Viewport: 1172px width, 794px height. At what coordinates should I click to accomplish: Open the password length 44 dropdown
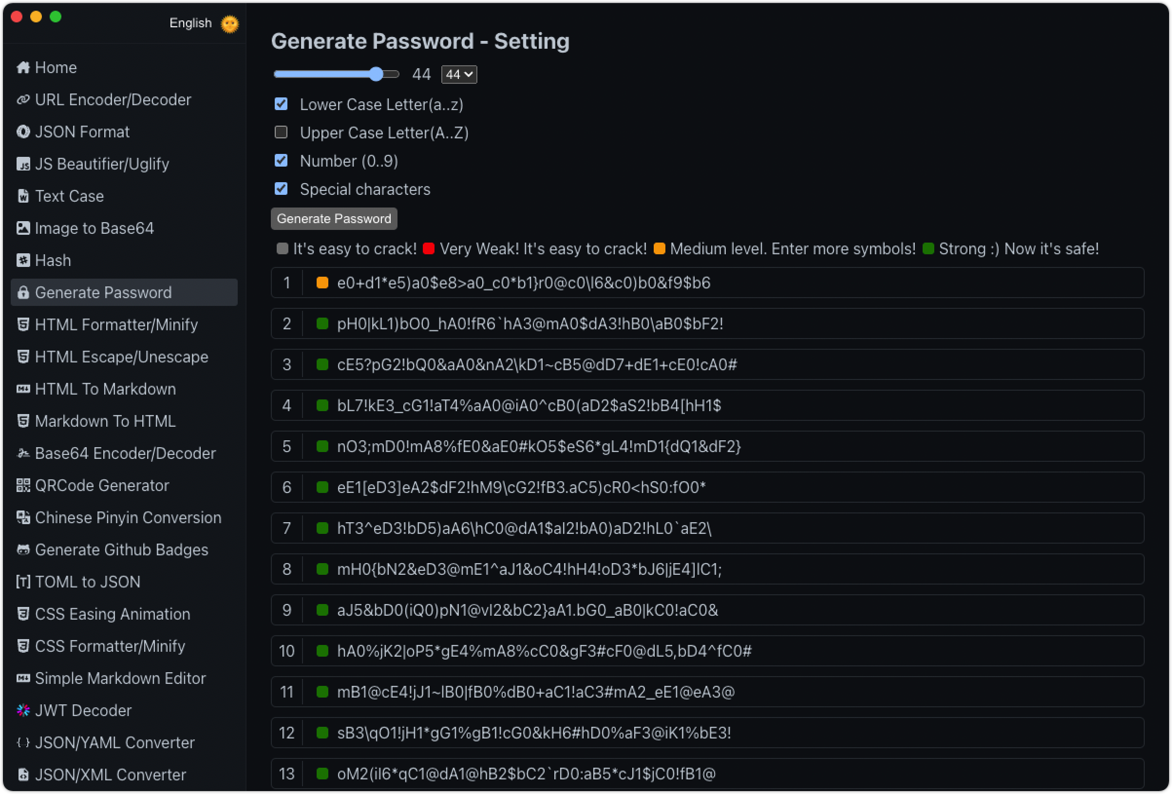point(459,75)
